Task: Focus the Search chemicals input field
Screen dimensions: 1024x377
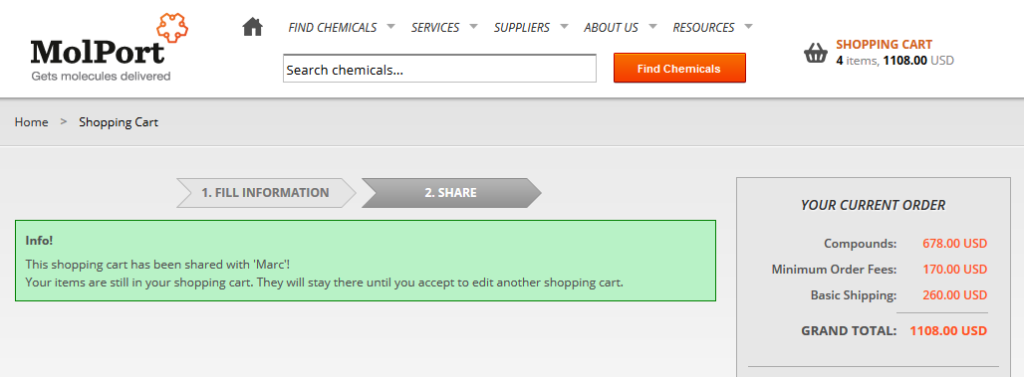Action: coord(439,69)
